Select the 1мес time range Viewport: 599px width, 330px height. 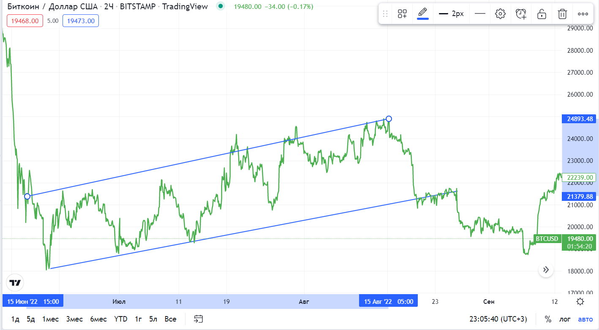pos(50,319)
